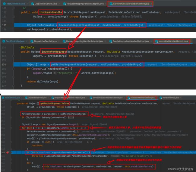This screenshot has height=172, width=196.
Task: Click the continue statement
Action: tap(37, 145)
